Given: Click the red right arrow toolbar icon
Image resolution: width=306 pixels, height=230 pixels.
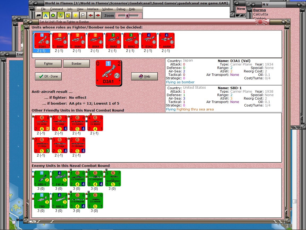Looking at the screenshot, I should point(98,15).
